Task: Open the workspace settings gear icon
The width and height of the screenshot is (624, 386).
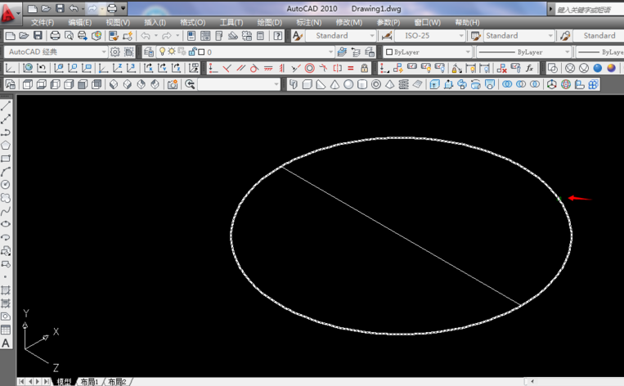Action: coord(115,52)
